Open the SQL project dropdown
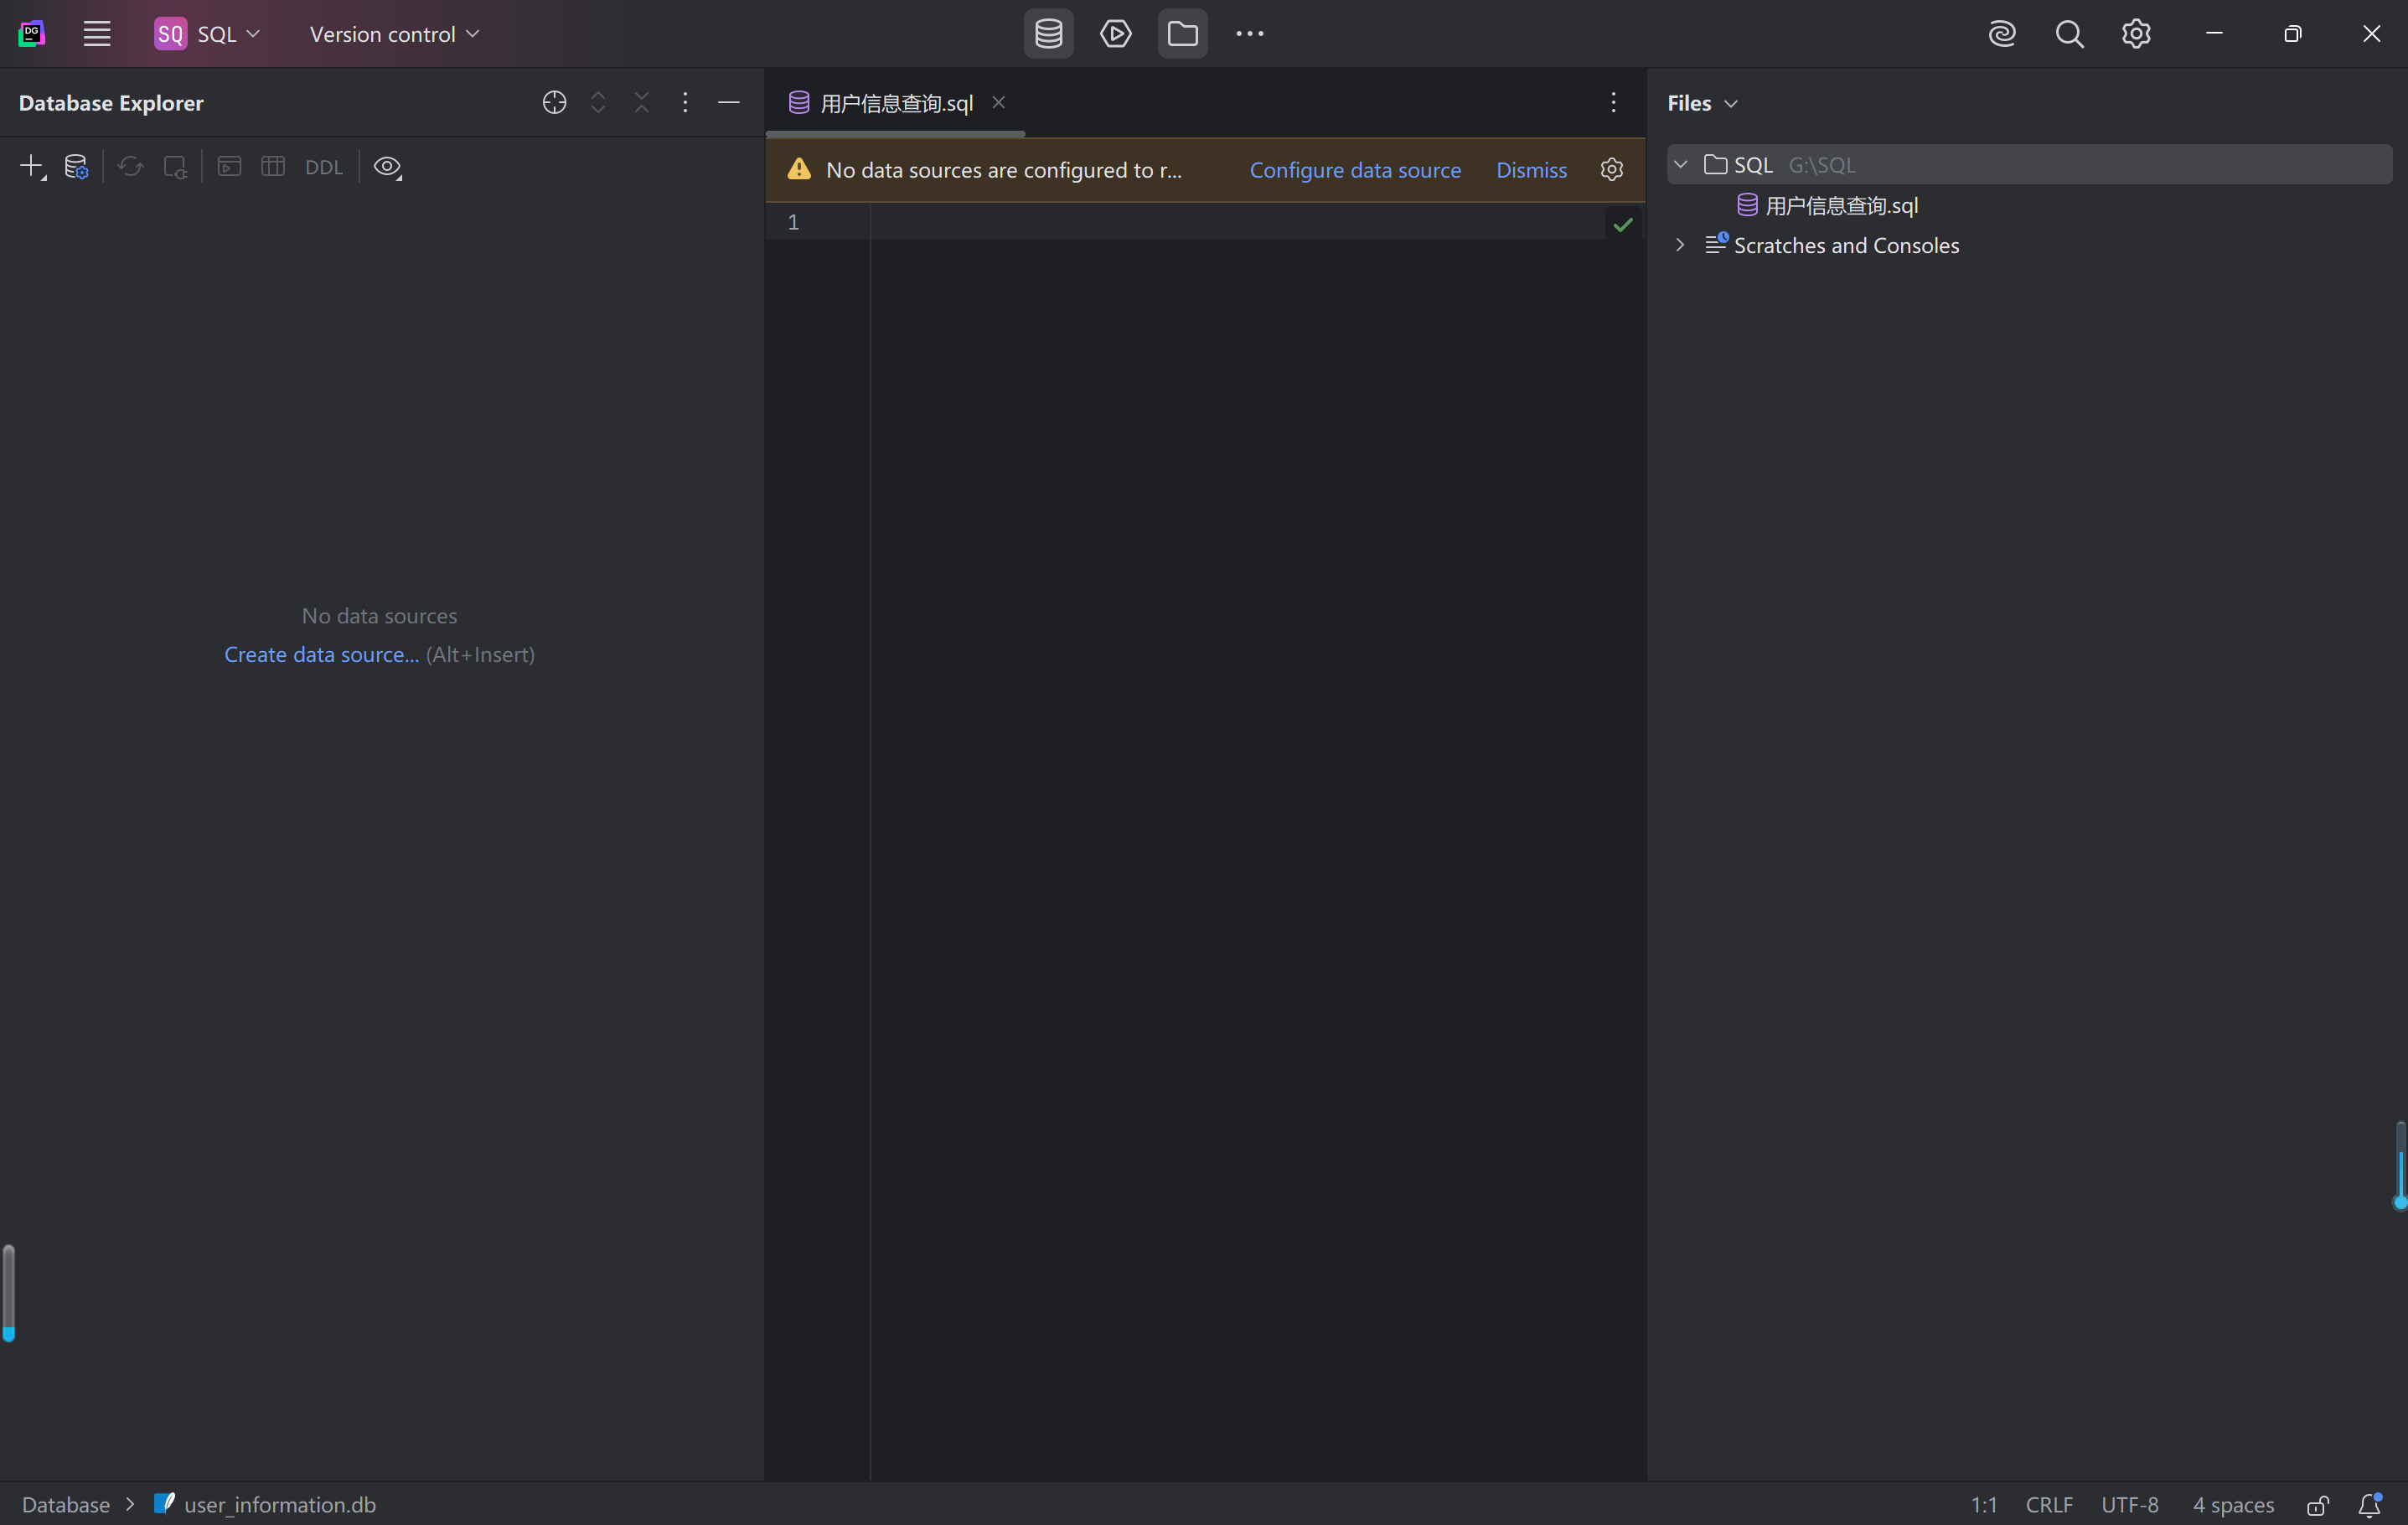This screenshot has height=1525, width=2408. coord(208,34)
